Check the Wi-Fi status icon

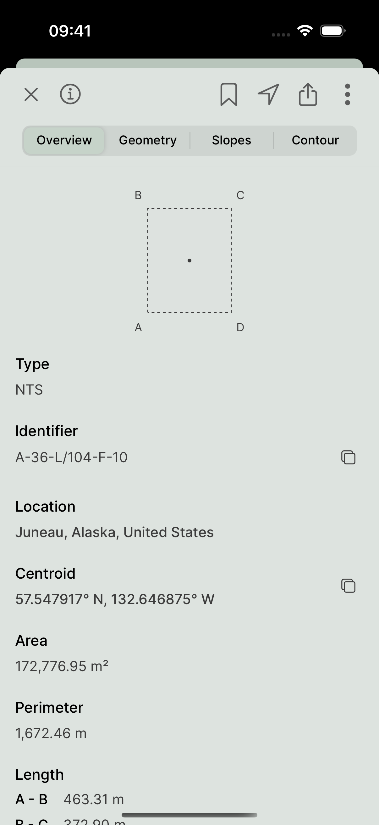(305, 30)
